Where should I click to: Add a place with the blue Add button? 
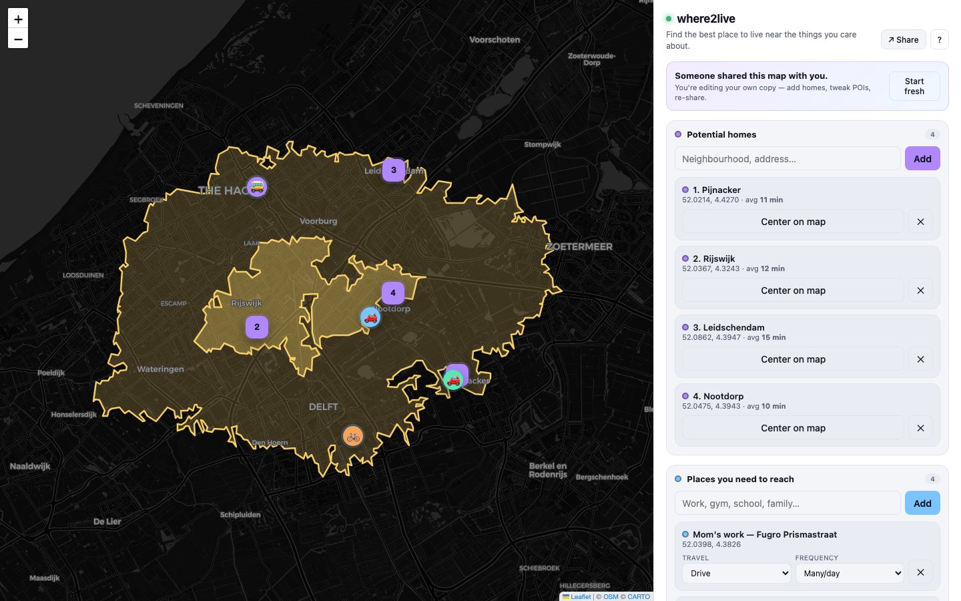(922, 503)
